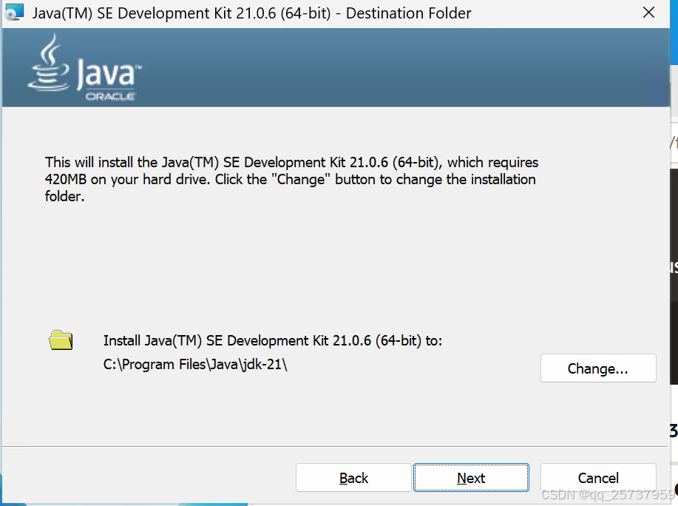Cancel the JDK installation
678x506 pixels.
click(598, 477)
